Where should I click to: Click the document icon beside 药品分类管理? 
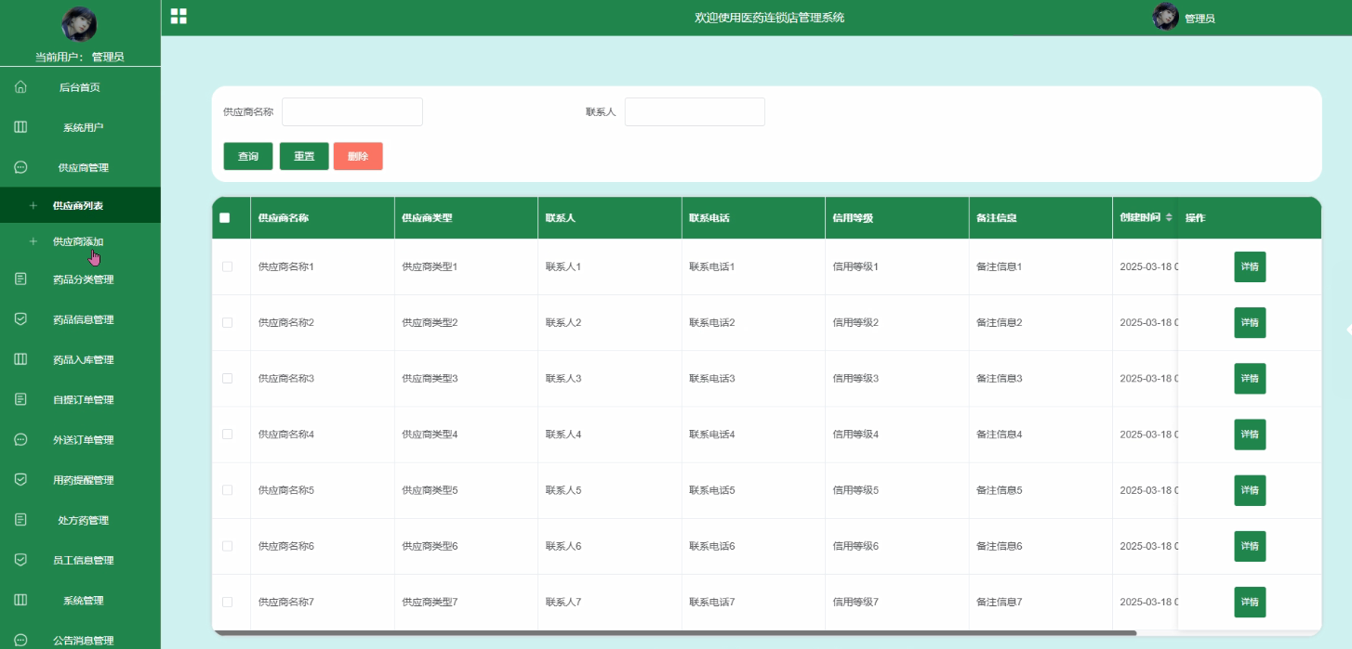tap(20, 279)
